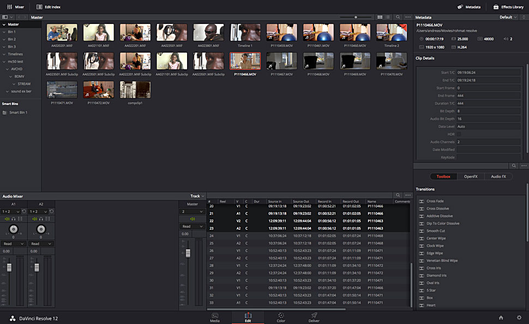Open the Deliver page
The height and width of the screenshot is (324, 529).
314,317
